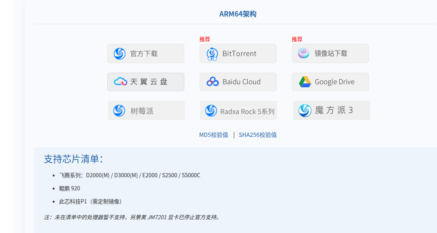
Task: Click the disc icon for 镜像站下载
Action: pyautogui.click(x=304, y=53)
